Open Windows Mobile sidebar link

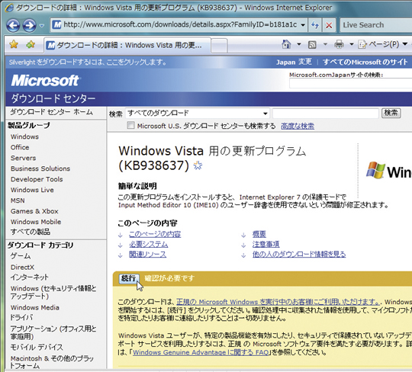pyautogui.click(x=36, y=222)
